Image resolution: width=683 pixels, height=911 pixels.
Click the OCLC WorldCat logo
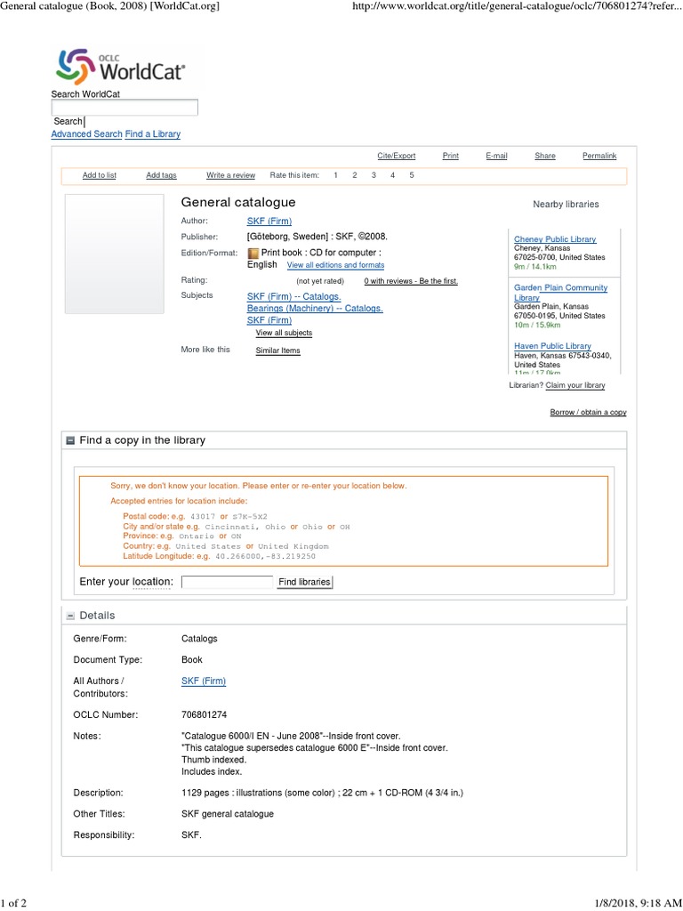(121, 66)
